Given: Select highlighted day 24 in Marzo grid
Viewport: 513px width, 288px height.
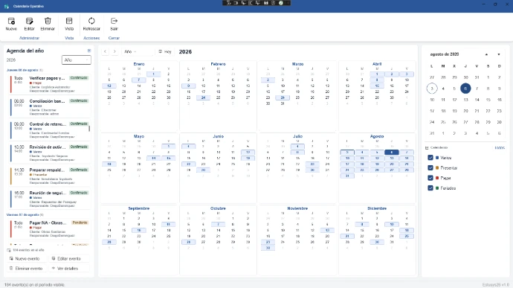Looking at the screenshot, I should tap(283, 97).
